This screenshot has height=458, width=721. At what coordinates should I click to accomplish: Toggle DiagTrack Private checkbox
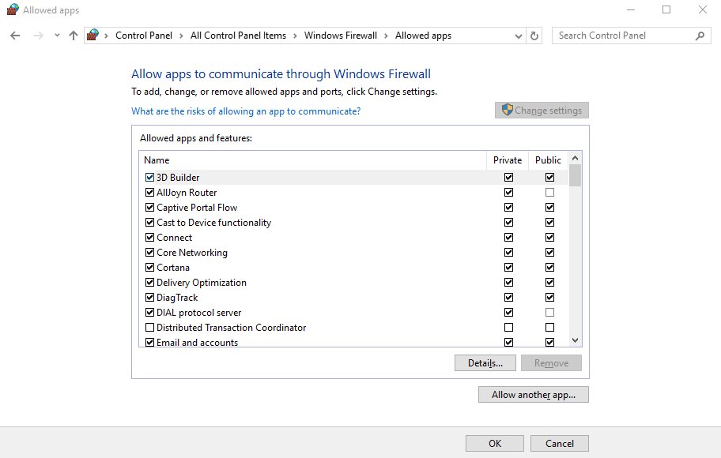click(508, 297)
